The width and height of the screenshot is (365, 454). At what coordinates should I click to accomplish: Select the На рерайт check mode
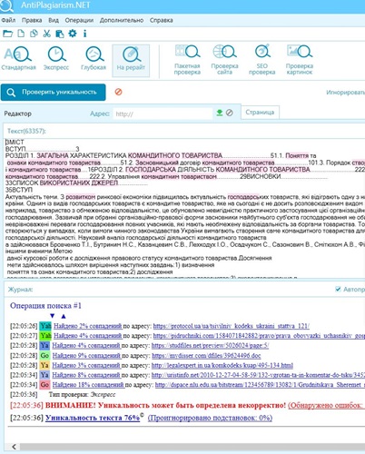click(131, 61)
